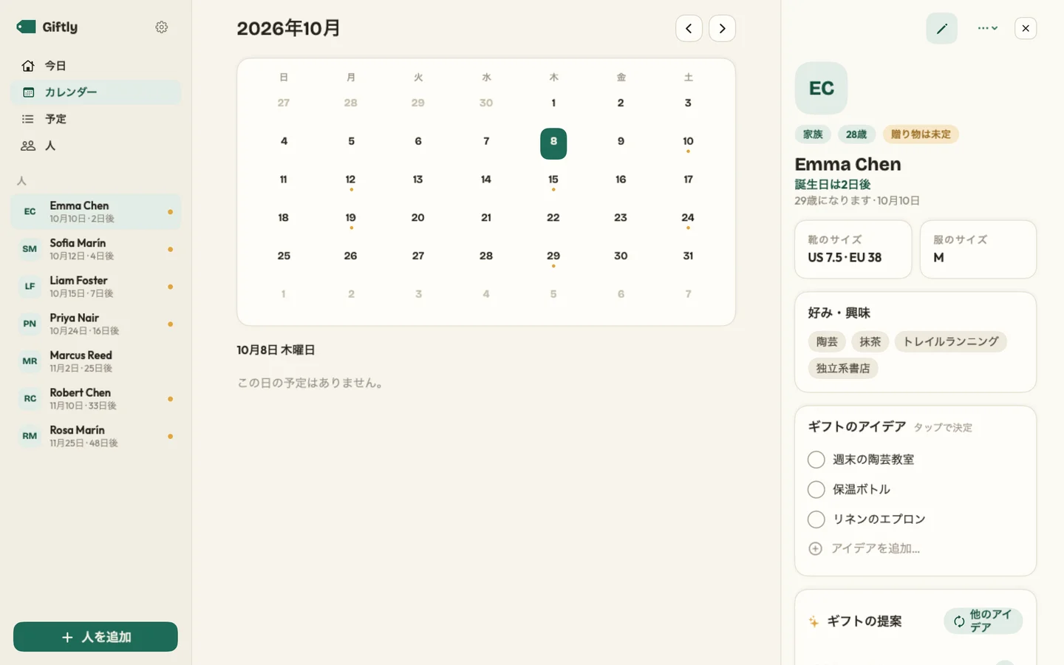Image resolution: width=1064 pixels, height=665 pixels.
Task: Select the 週末の陶芸教室 gift idea radio
Action: [816, 460]
